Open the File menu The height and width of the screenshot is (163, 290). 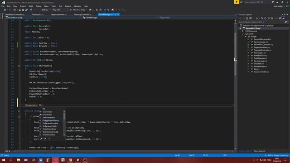(x=3, y=6)
